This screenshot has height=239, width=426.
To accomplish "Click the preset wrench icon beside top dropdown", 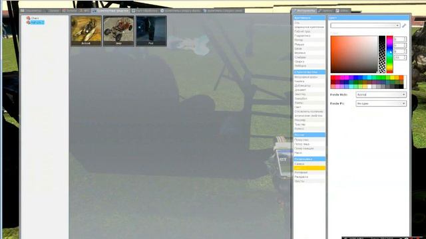I will [x=404, y=25].
